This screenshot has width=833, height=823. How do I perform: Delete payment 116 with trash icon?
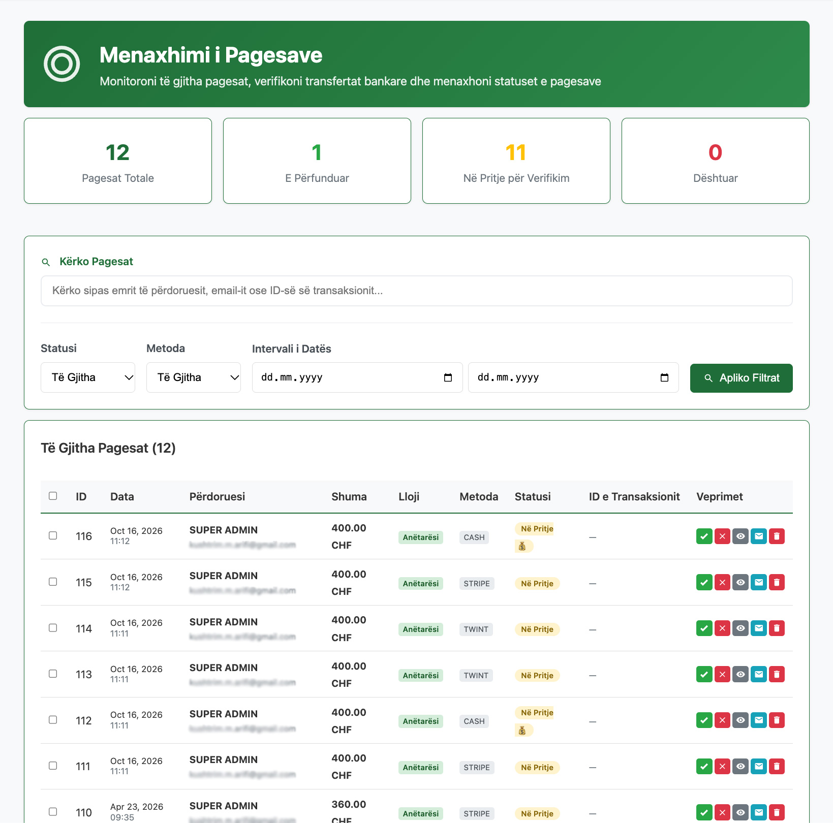pyautogui.click(x=777, y=536)
